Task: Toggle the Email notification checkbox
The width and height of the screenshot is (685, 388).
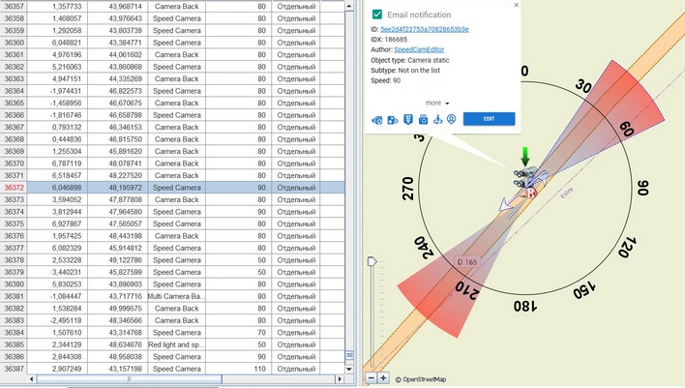Action: click(377, 15)
